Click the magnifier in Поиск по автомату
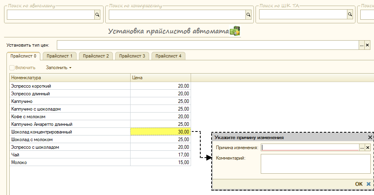The width and height of the screenshot is (374, 195). pyautogui.click(x=97, y=15)
